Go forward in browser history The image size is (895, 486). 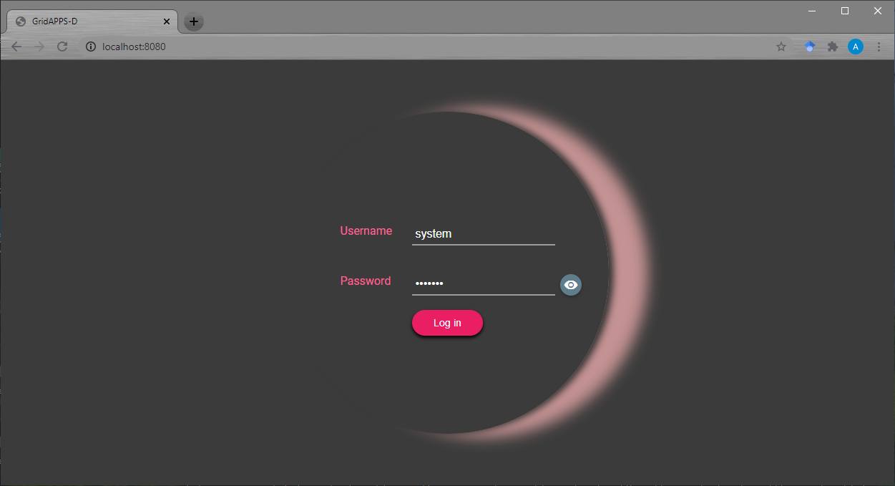coord(39,47)
